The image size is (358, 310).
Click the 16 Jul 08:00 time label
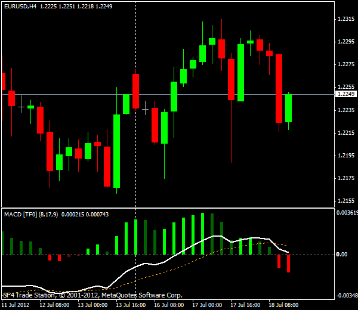169,305
